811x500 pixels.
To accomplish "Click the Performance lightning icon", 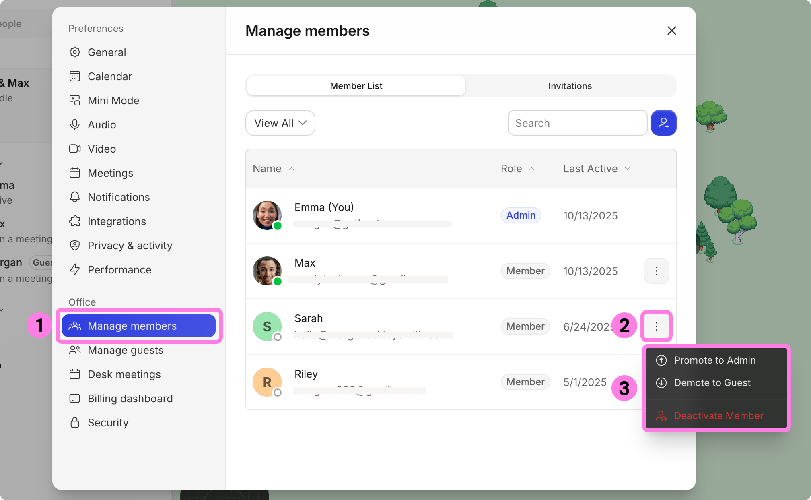I will pos(75,270).
